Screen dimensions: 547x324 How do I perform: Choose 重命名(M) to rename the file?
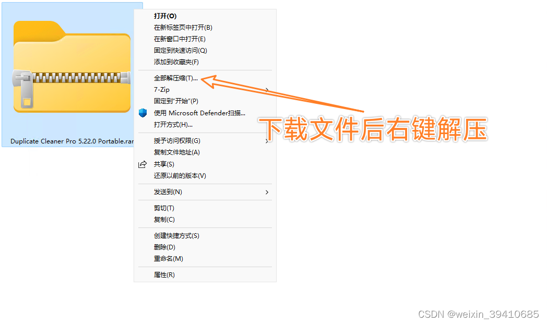(x=169, y=259)
